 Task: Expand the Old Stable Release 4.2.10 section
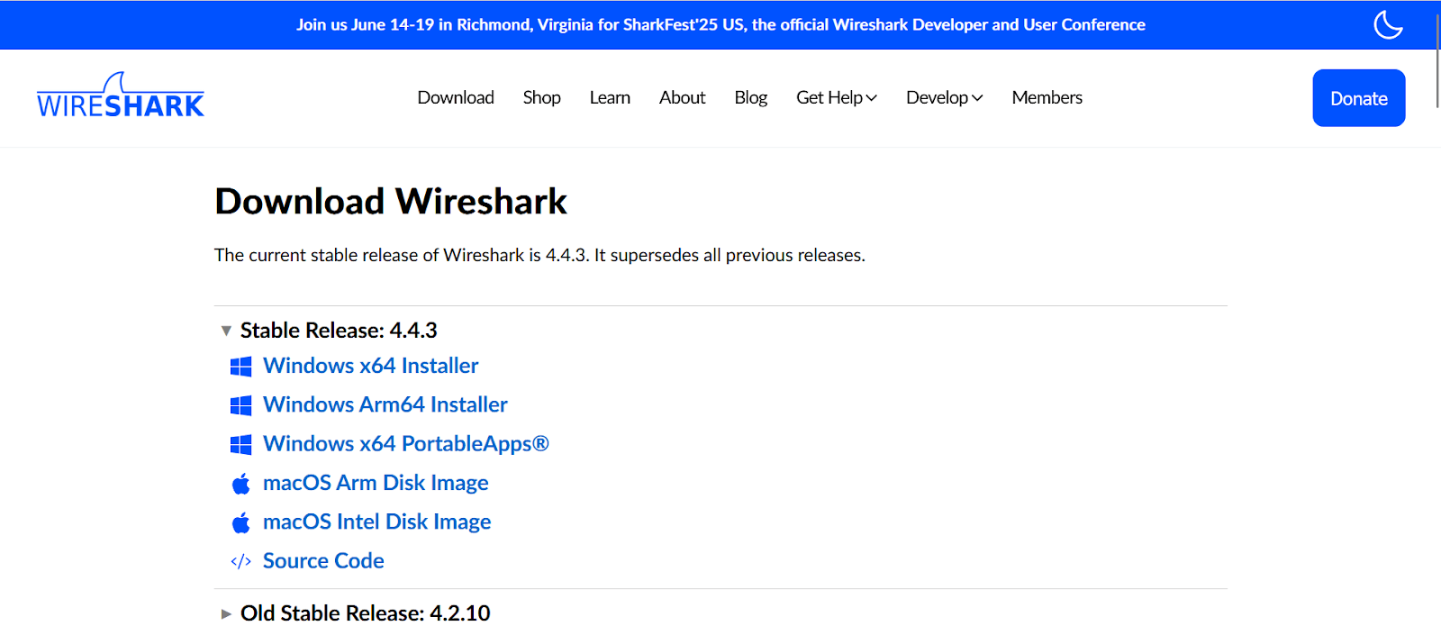point(227,613)
